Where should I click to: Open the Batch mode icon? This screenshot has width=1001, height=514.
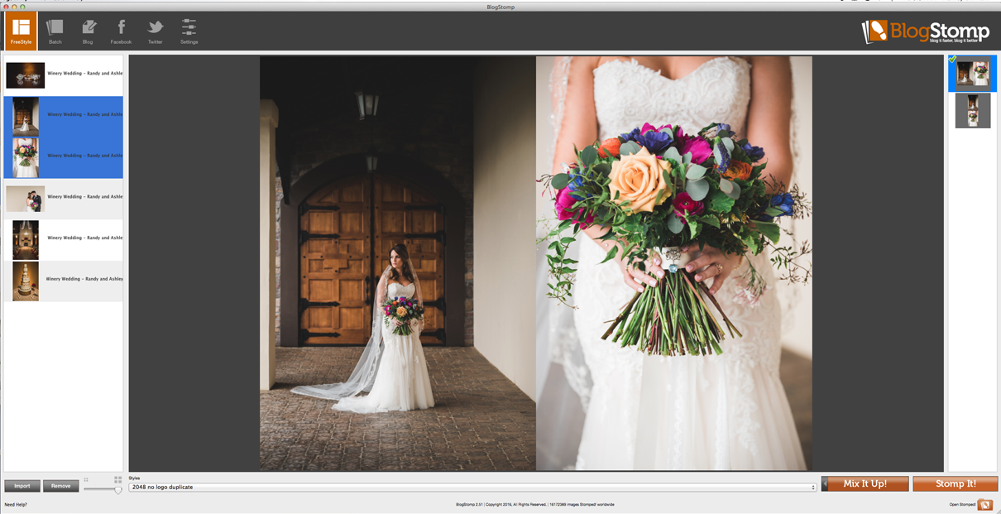pyautogui.click(x=55, y=26)
